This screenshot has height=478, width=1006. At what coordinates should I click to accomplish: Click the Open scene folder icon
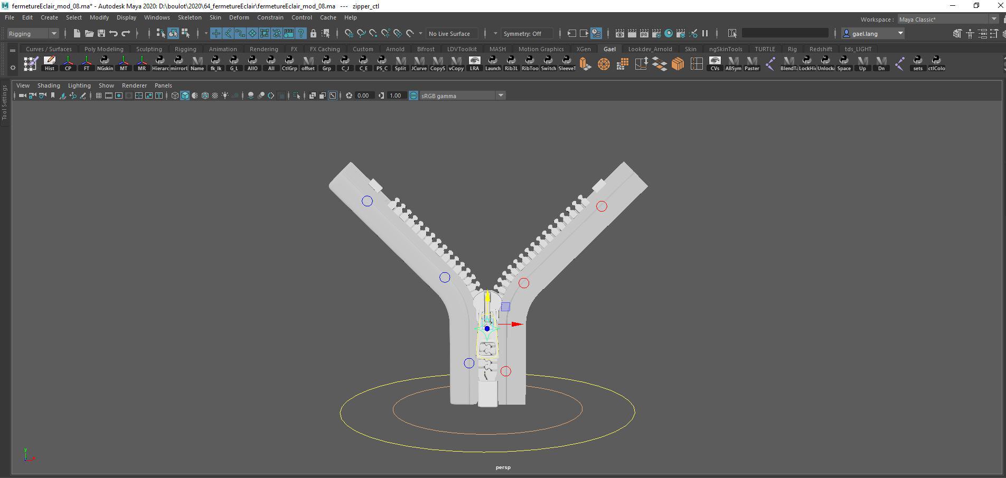pos(89,33)
